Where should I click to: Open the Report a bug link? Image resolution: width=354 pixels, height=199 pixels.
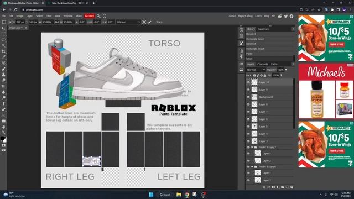246,16
